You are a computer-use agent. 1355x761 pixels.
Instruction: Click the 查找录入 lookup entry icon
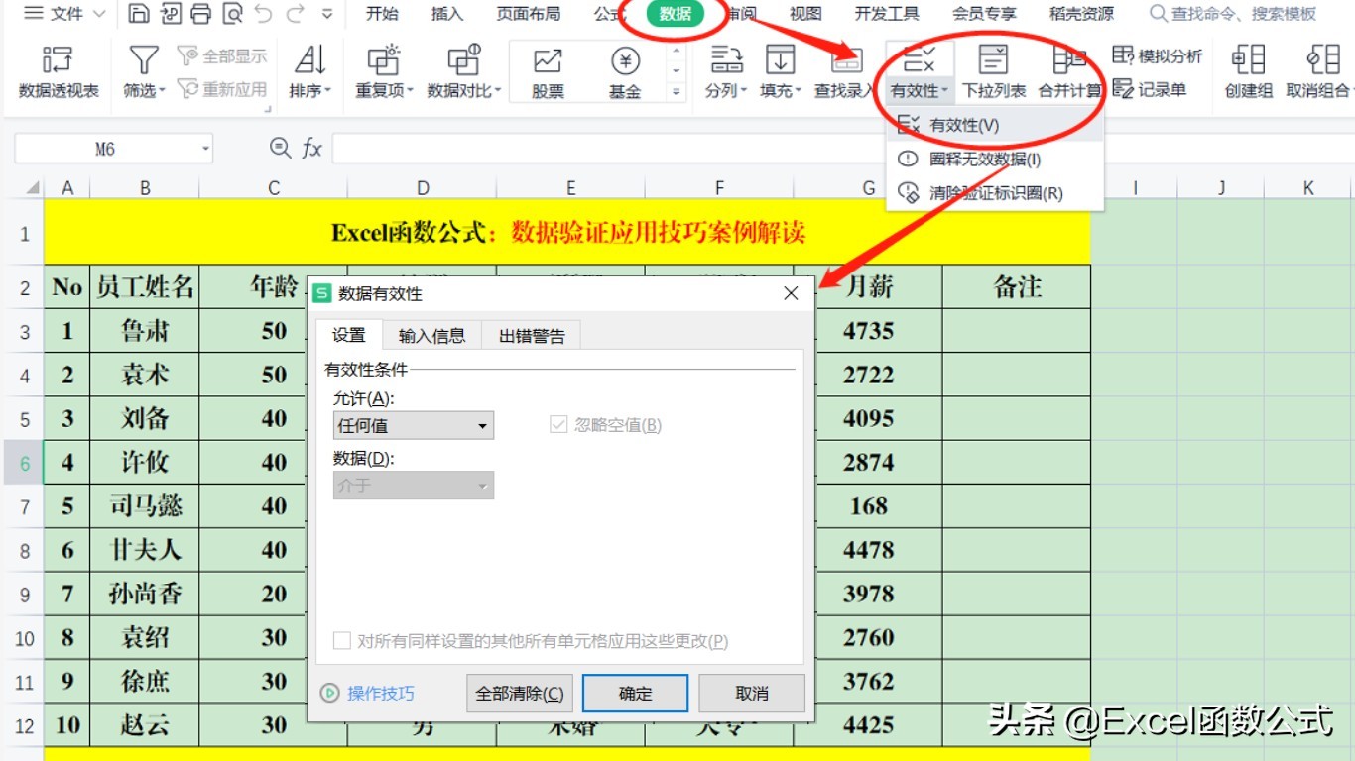(x=846, y=60)
